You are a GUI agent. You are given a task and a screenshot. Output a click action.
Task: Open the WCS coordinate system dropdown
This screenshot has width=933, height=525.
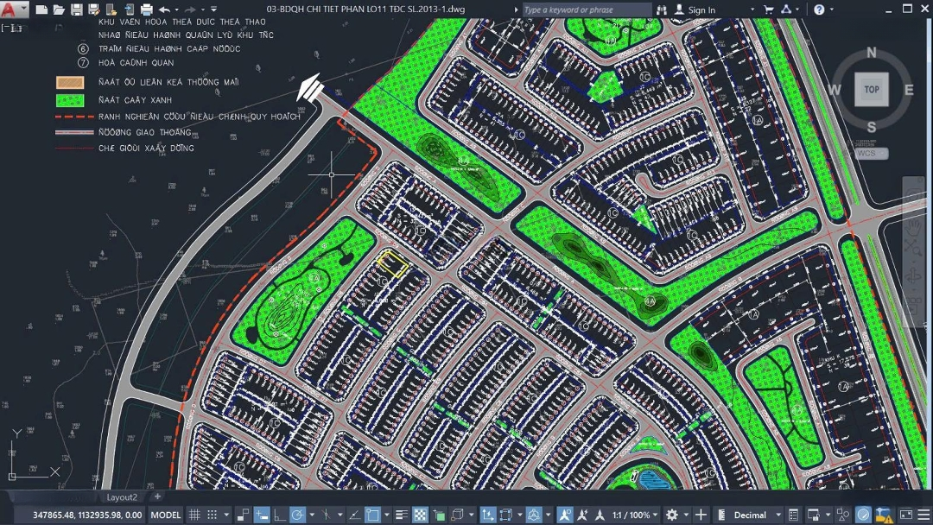tap(873, 153)
